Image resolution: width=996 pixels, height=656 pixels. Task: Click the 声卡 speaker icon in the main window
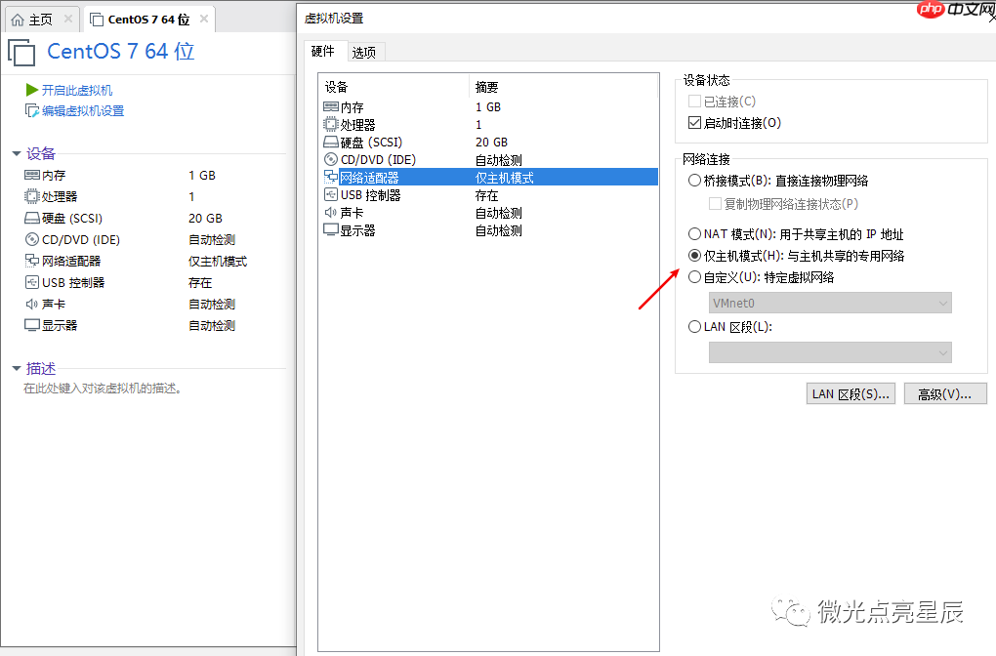32,304
